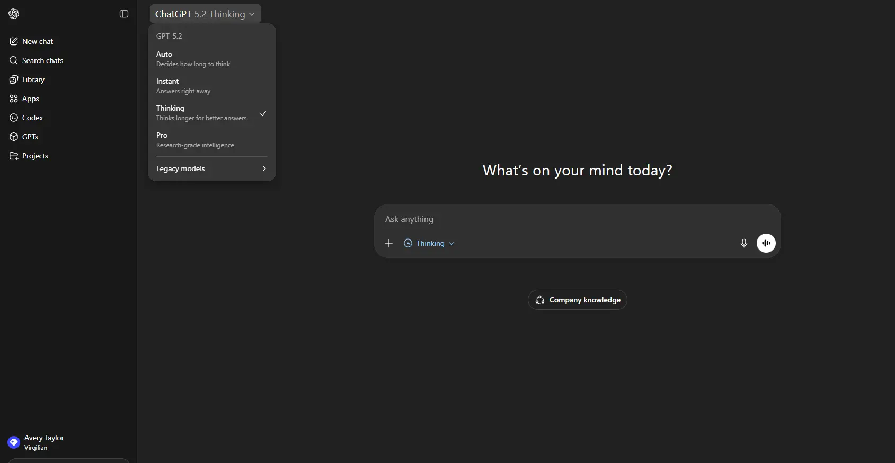Screen dimensions: 895x463
Task: Open the New chat item
Action: [x=69, y=41]
